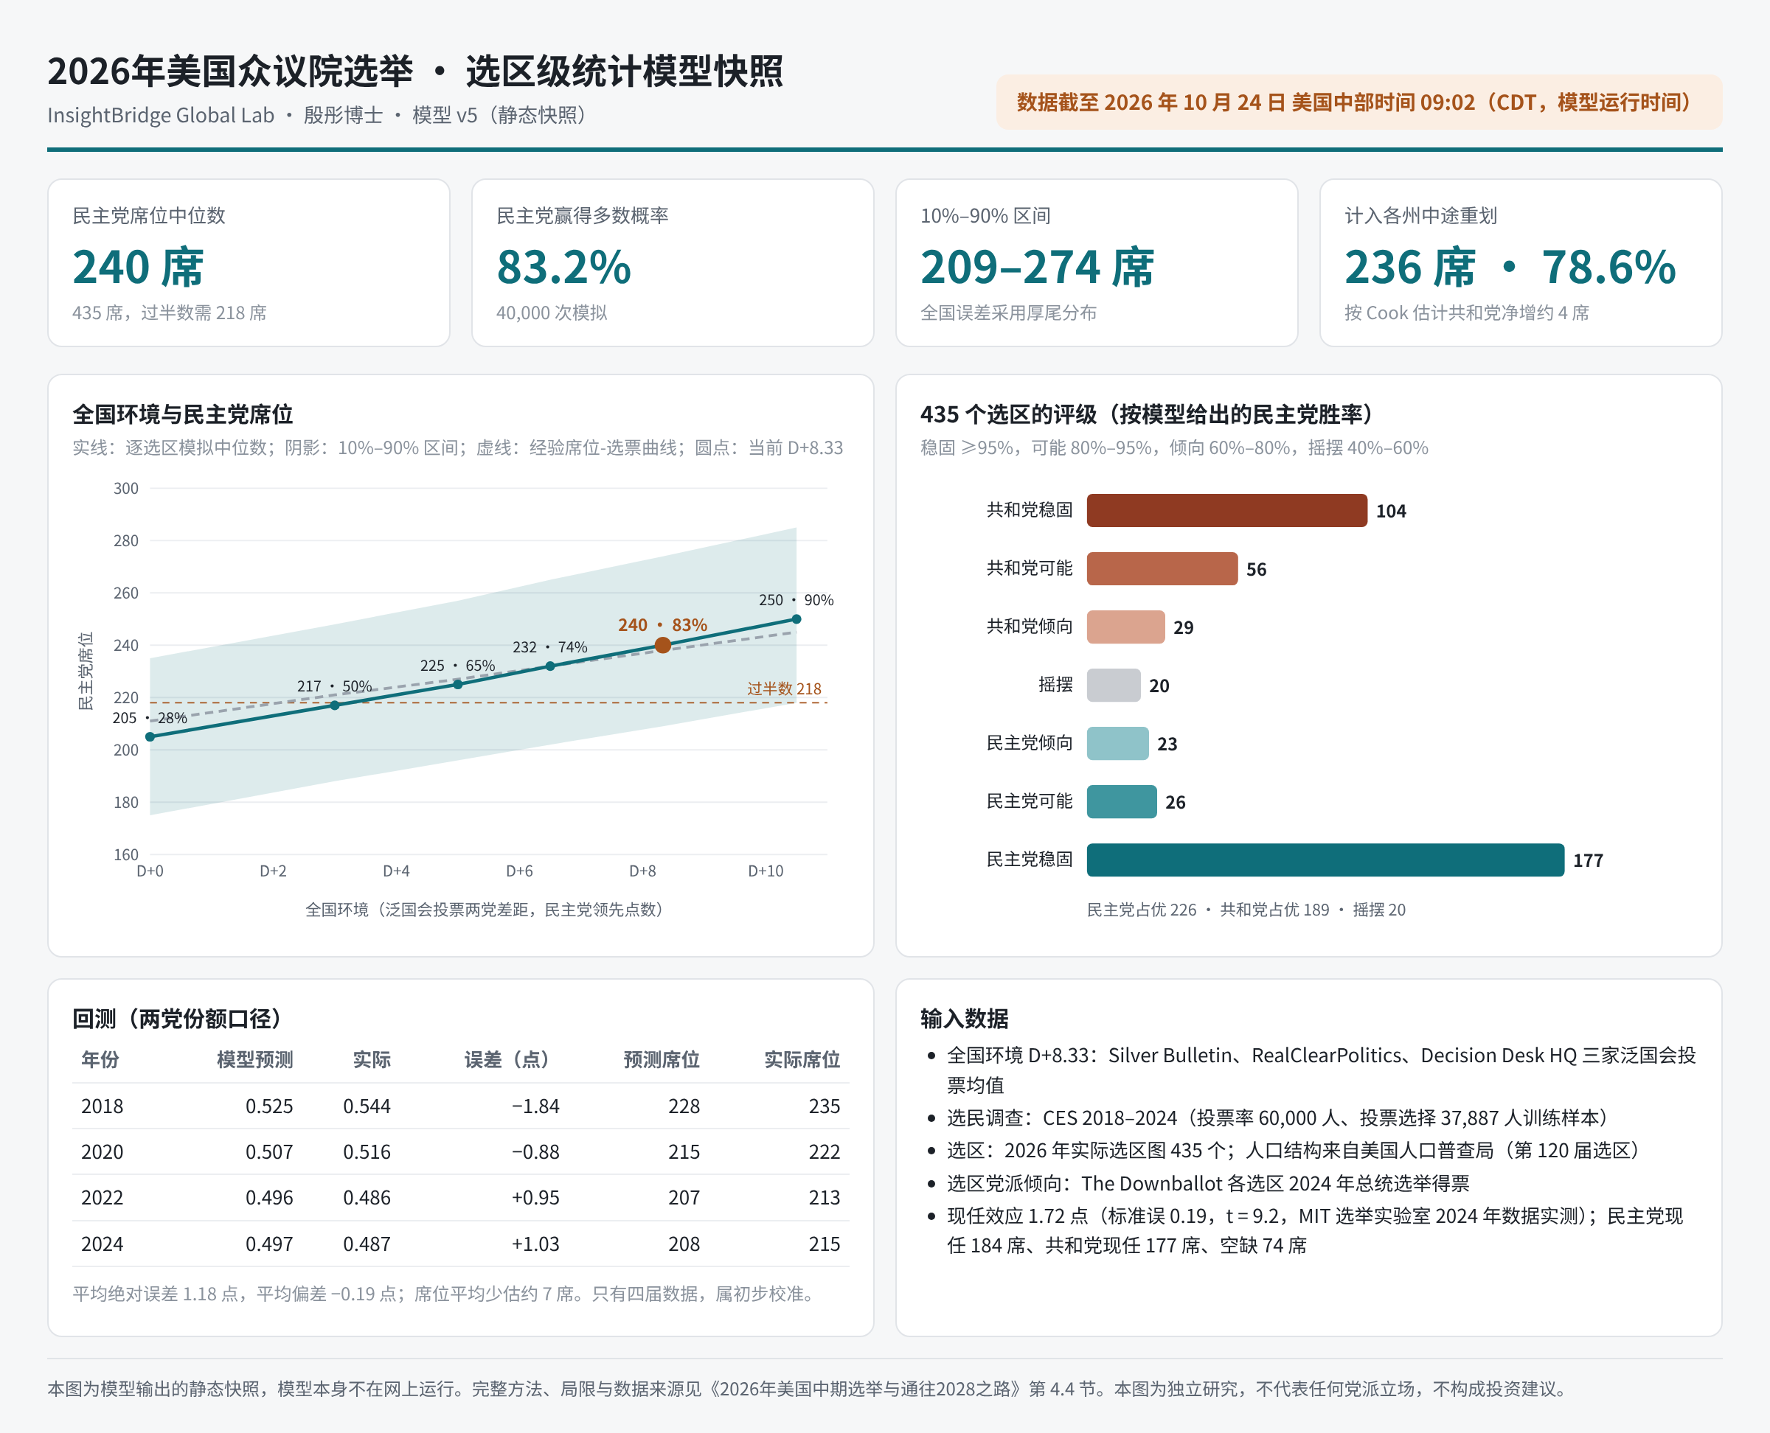The width and height of the screenshot is (1770, 1433).
Task: Click the 民主党倾向 bar showing 23
Action: pos(1117,744)
